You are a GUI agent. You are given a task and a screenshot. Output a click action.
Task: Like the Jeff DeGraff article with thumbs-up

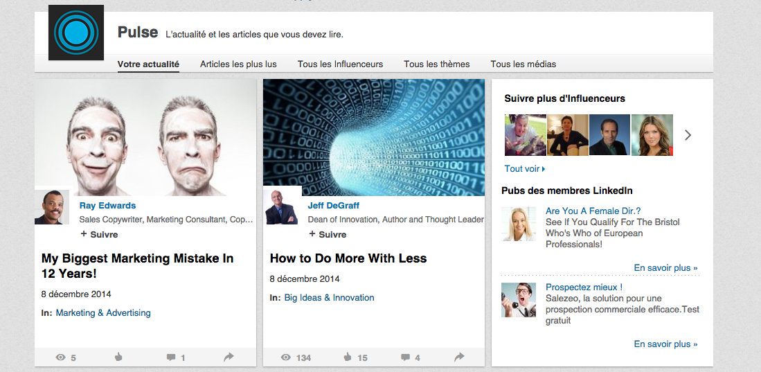click(x=347, y=357)
